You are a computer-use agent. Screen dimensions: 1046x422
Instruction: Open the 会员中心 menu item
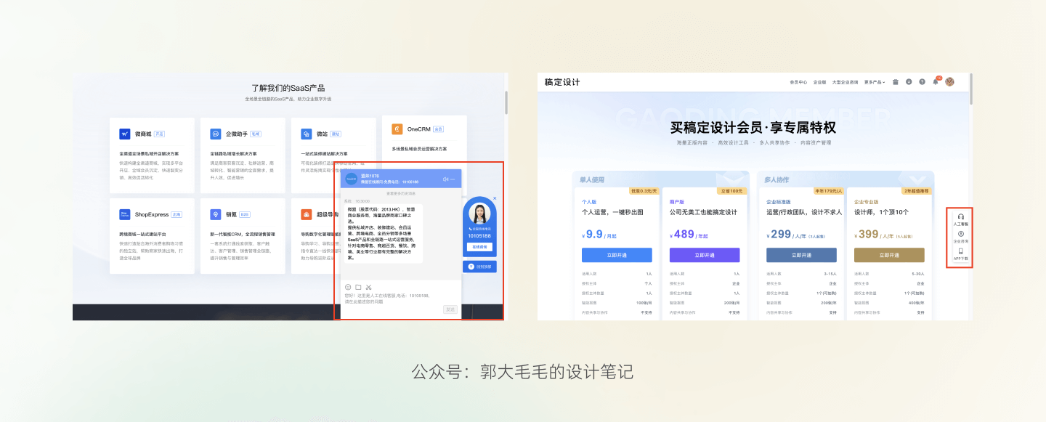[798, 82]
